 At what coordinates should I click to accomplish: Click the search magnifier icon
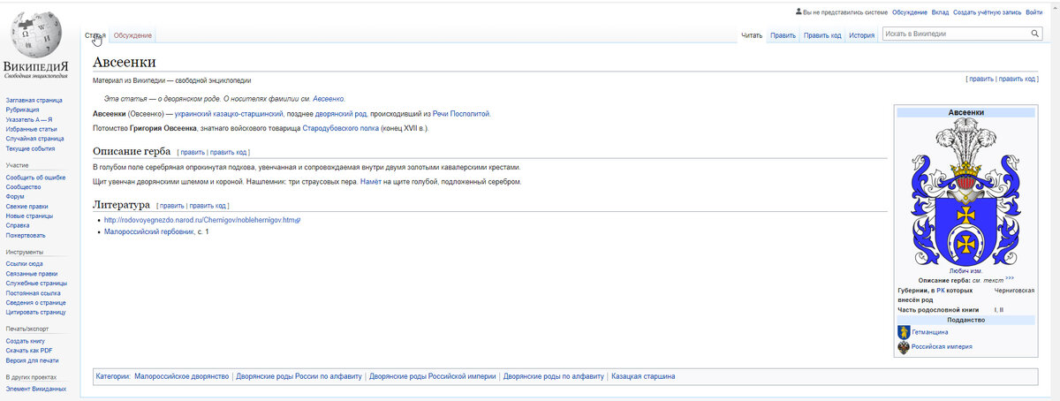[x=1035, y=34]
